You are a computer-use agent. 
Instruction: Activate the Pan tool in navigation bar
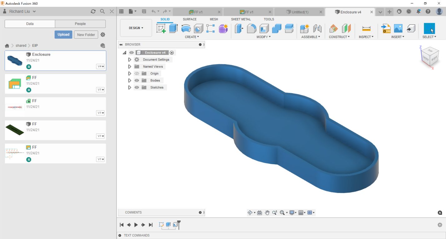click(x=267, y=213)
